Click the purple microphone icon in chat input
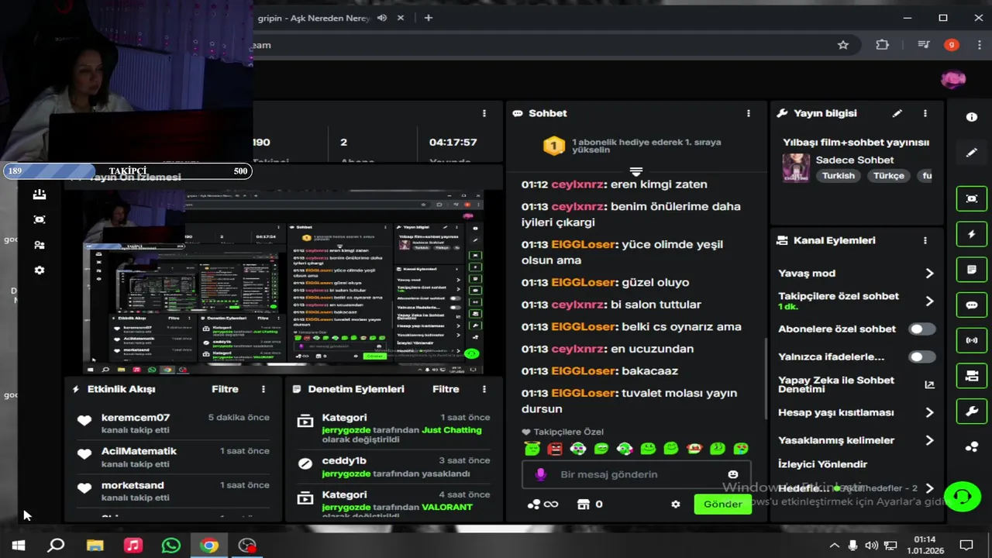 click(x=540, y=474)
